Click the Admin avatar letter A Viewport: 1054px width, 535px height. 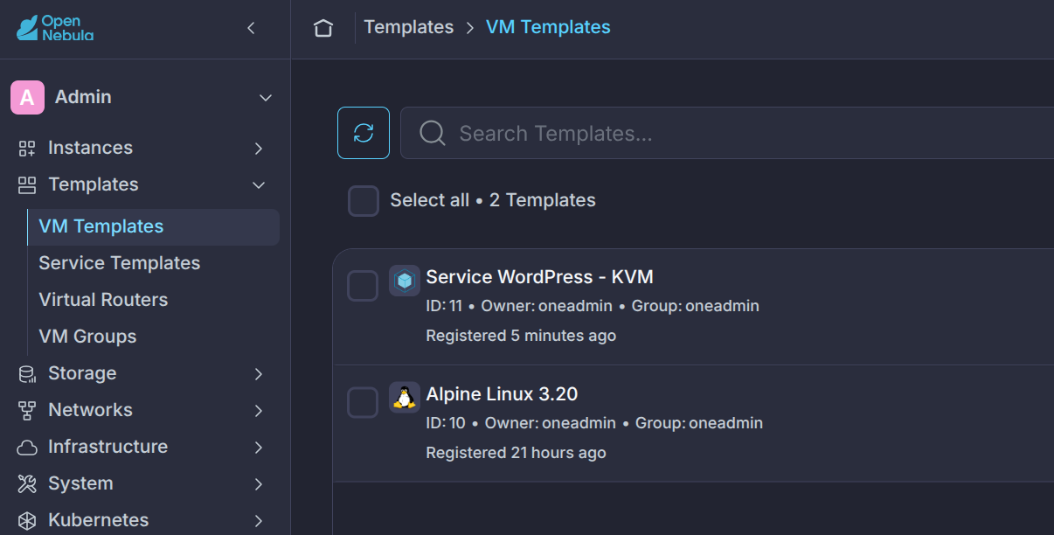tap(27, 97)
